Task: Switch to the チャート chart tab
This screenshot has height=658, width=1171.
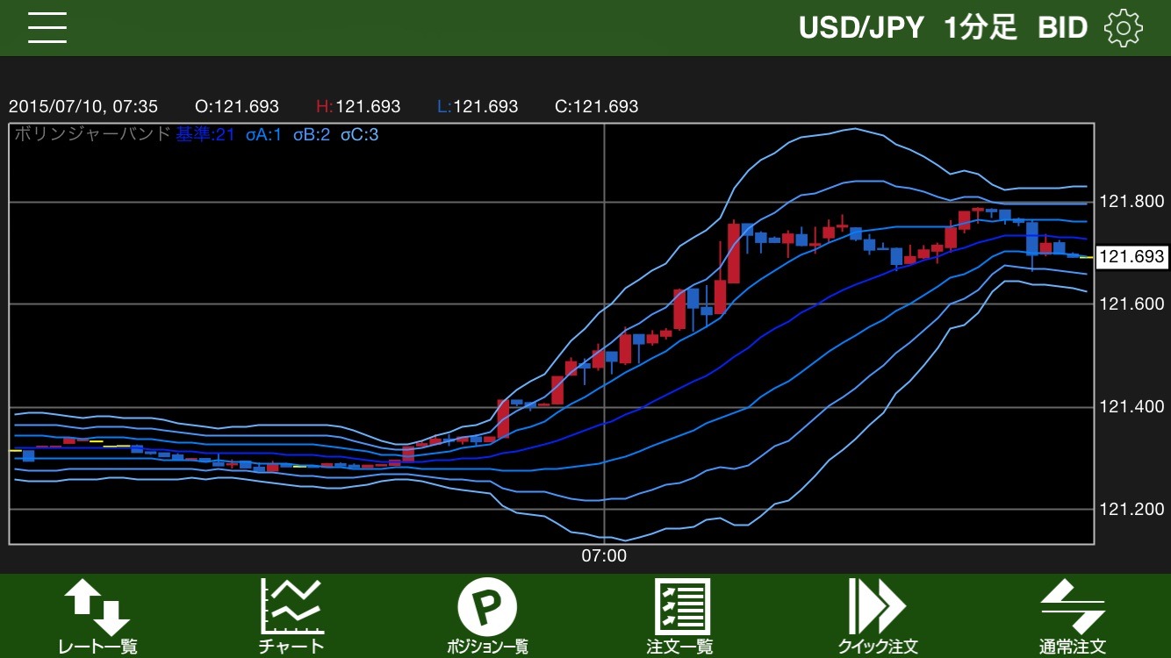Action: click(x=291, y=617)
